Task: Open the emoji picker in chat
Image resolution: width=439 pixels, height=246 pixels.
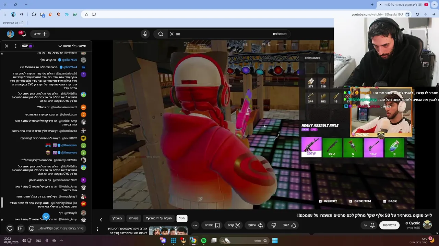Action: [32, 228]
